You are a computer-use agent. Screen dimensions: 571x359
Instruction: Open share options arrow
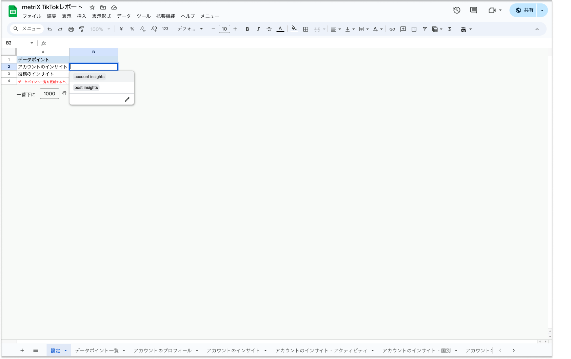coord(542,10)
